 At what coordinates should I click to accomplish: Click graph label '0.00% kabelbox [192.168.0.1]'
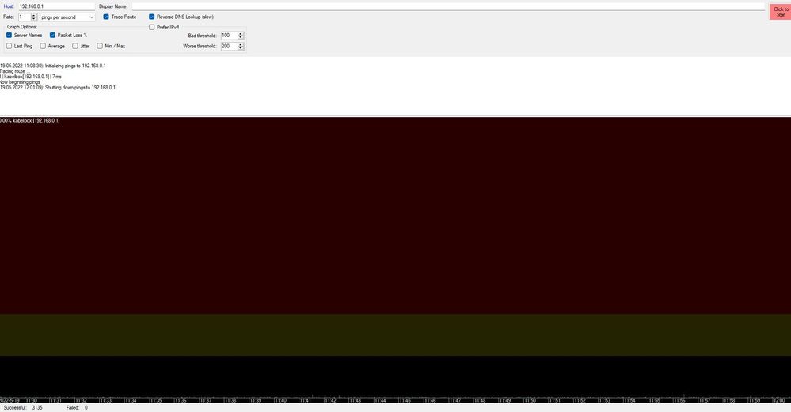(30, 121)
